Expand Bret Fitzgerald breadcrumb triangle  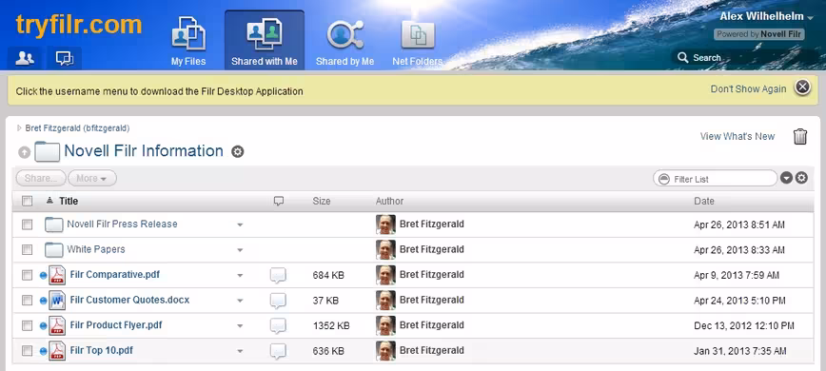pyautogui.click(x=19, y=127)
